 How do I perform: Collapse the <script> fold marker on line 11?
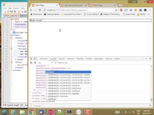[x=12, y=49]
